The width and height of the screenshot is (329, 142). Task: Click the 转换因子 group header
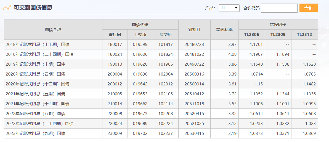pyautogui.click(x=278, y=25)
